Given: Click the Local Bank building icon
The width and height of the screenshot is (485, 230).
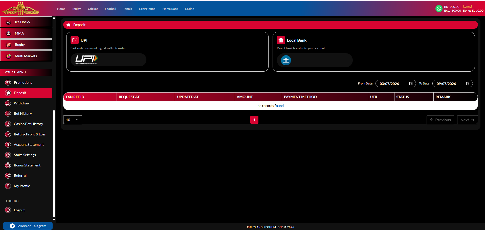Looking at the screenshot, I should [281, 40].
